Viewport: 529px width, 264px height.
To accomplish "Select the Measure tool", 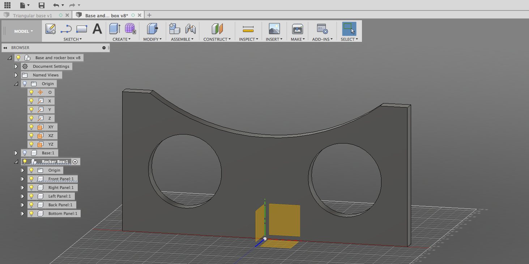I will tap(248, 29).
